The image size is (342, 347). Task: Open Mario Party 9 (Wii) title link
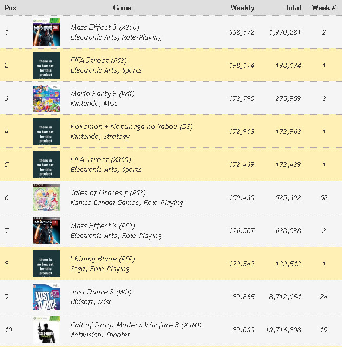102,93
